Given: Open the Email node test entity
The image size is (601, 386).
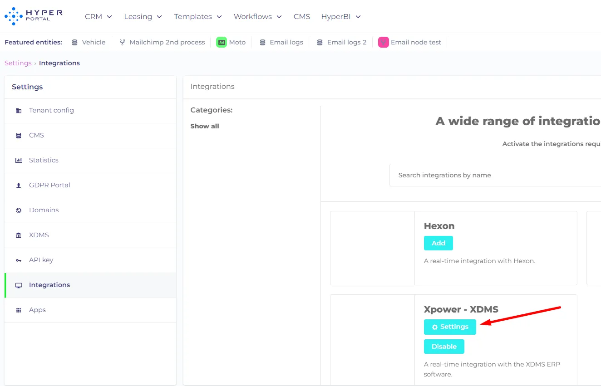Looking at the screenshot, I should coord(410,42).
